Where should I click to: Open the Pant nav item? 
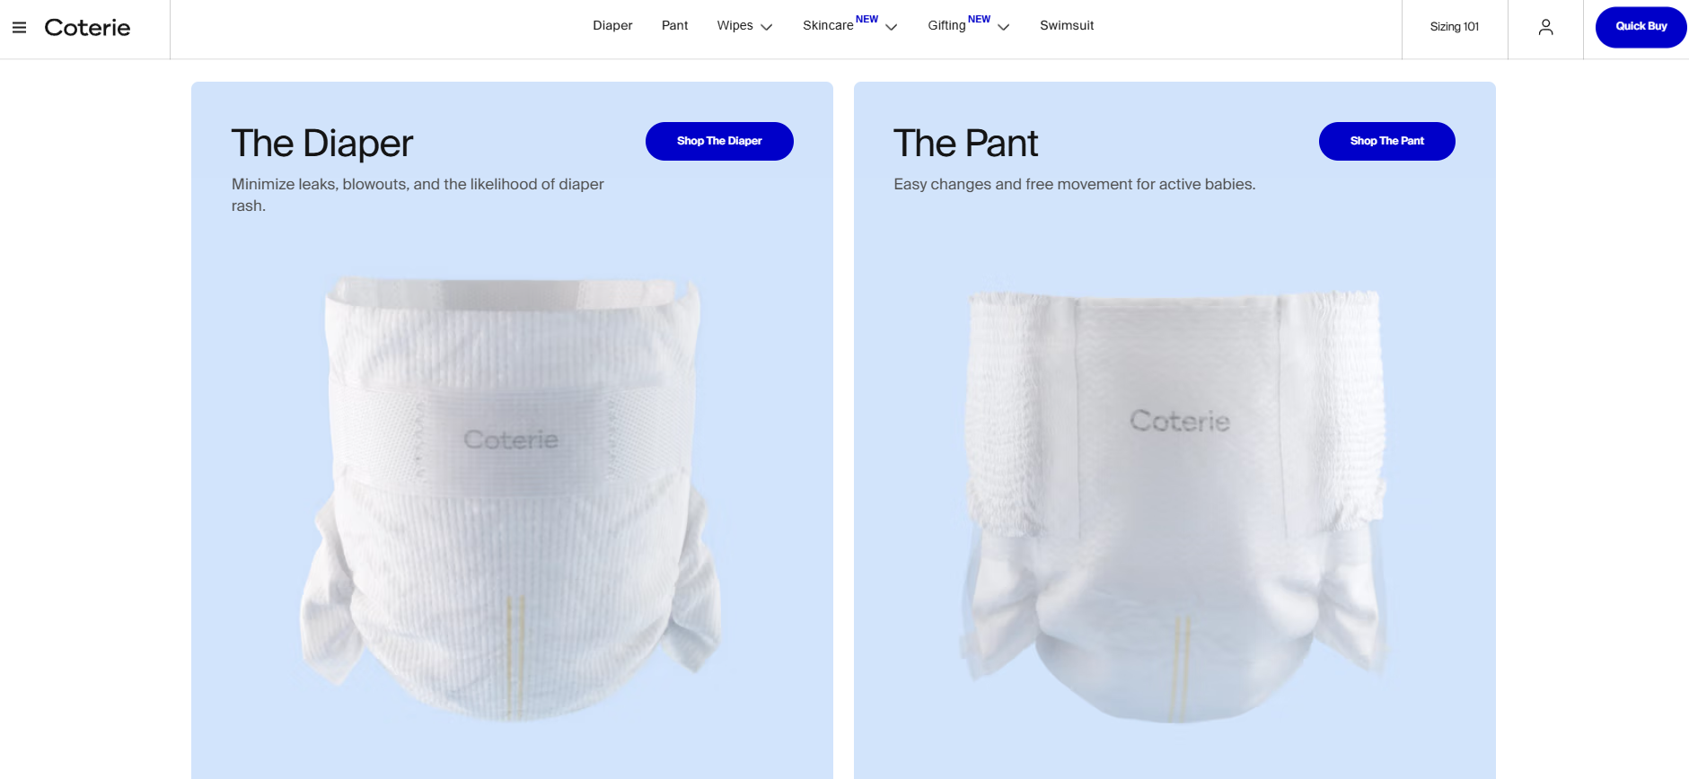coord(675,26)
